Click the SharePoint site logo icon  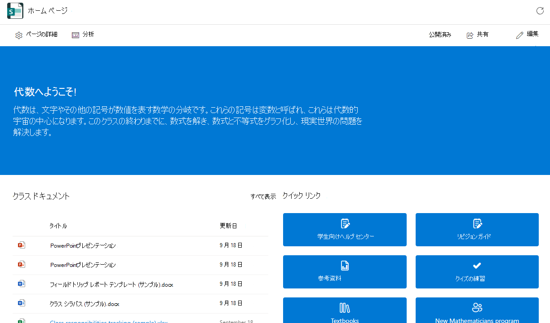15,11
